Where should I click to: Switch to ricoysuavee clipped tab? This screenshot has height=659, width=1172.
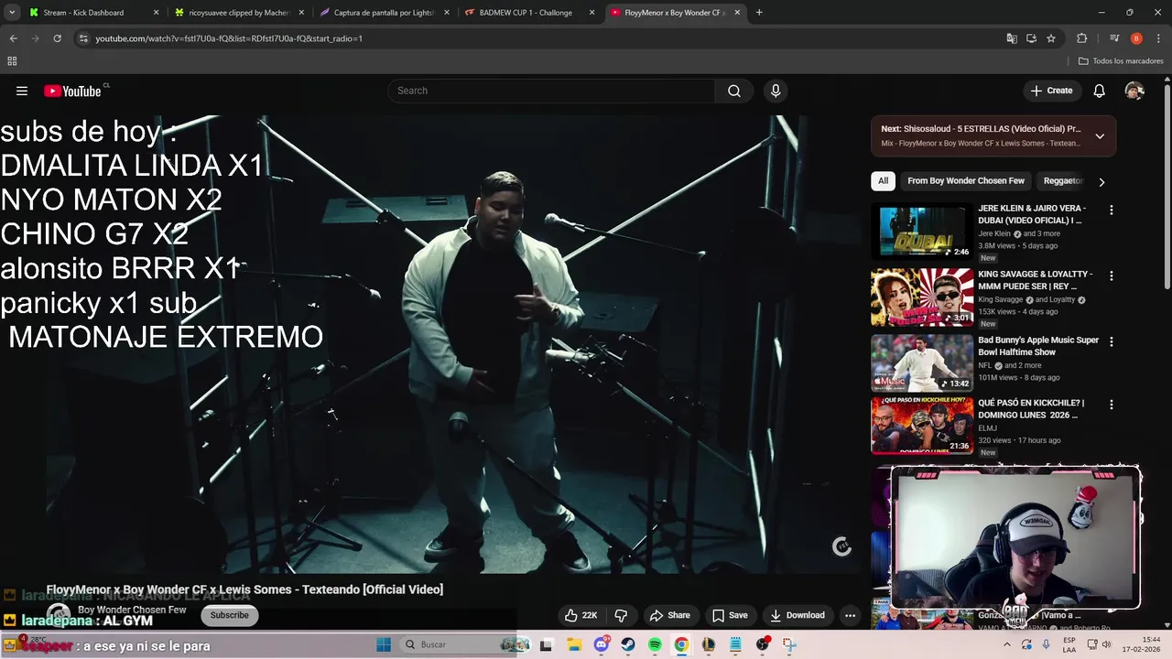238,13
